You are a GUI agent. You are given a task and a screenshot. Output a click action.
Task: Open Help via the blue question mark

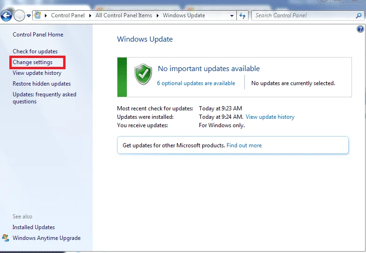point(360,29)
